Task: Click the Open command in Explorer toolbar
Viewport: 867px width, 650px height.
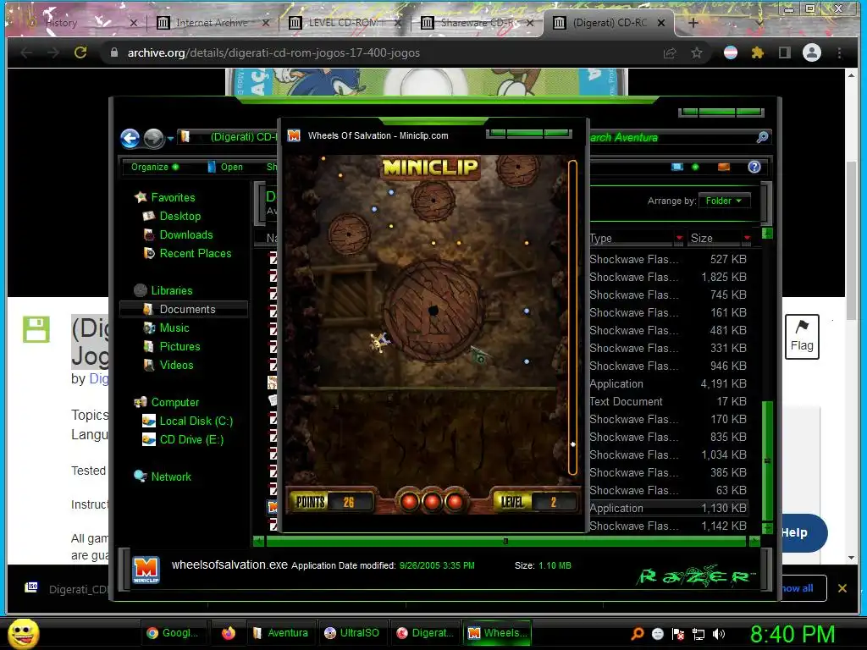Action: click(x=225, y=167)
